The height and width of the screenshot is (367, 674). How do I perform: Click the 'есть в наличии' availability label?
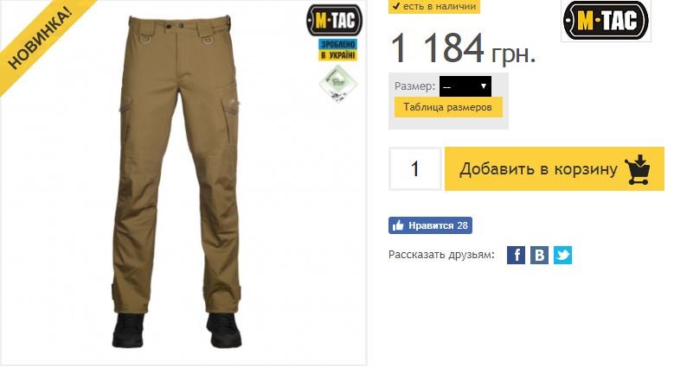click(x=434, y=6)
